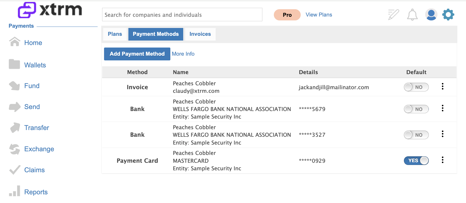The height and width of the screenshot is (203, 466).
Task: Click the Wallets folder icon
Action: click(14, 64)
